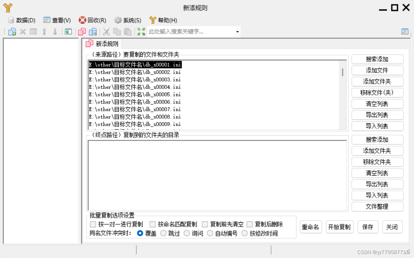This screenshot has width=414, height=258.
Task: Click the 开始复制 button
Action: tap(339, 227)
